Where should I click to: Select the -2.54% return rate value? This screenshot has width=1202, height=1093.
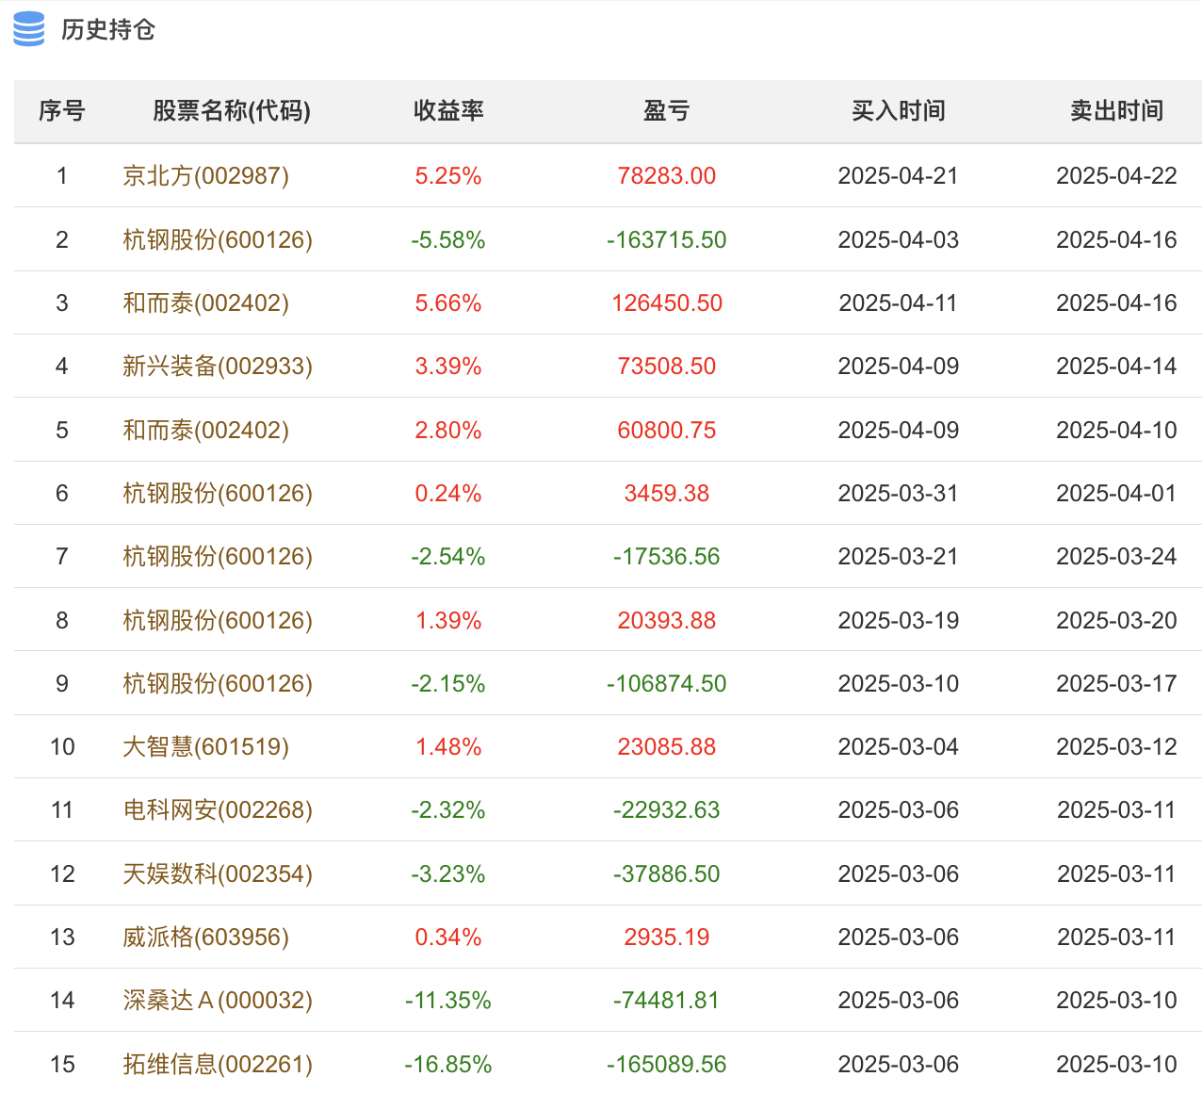tap(448, 556)
